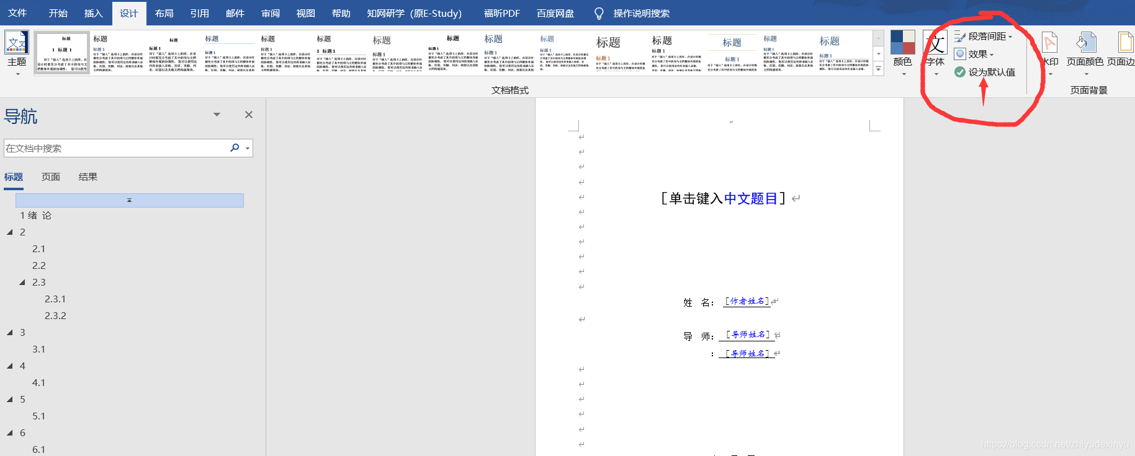The image size is (1135, 456).
Task: Go to heading 2.2
Action: tap(39, 266)
